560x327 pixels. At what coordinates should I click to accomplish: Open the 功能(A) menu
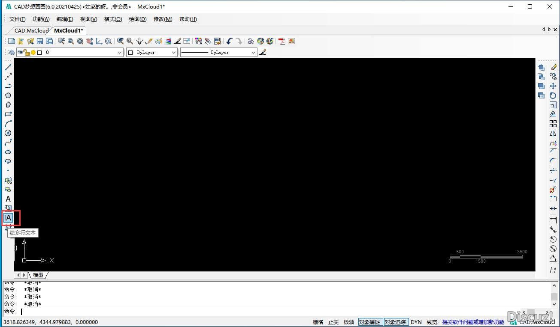(41, 19)
